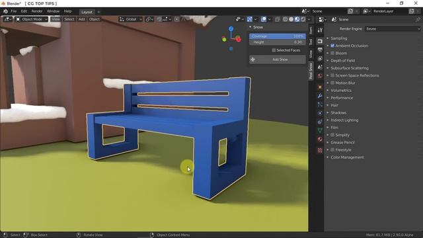Open the Render properties tab icon

[x=320, y=41]
